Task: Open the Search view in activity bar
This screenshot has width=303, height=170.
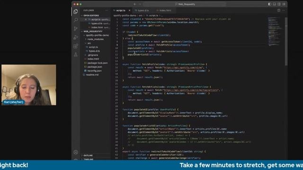Action: pyautogui.click(x=76, y=20)
